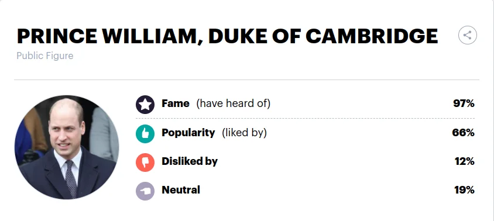Click the Fame star icon
The image size is (494, 221).
point(145,105)
